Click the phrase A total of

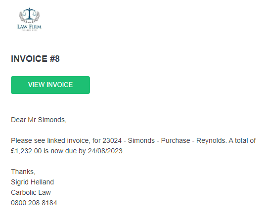point(242,141)
